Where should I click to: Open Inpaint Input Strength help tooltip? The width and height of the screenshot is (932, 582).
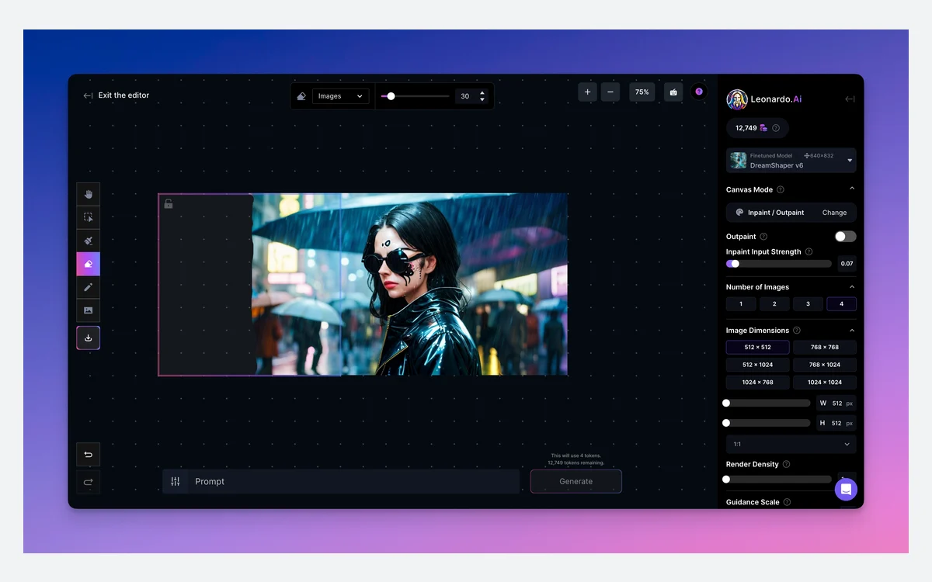809,251
